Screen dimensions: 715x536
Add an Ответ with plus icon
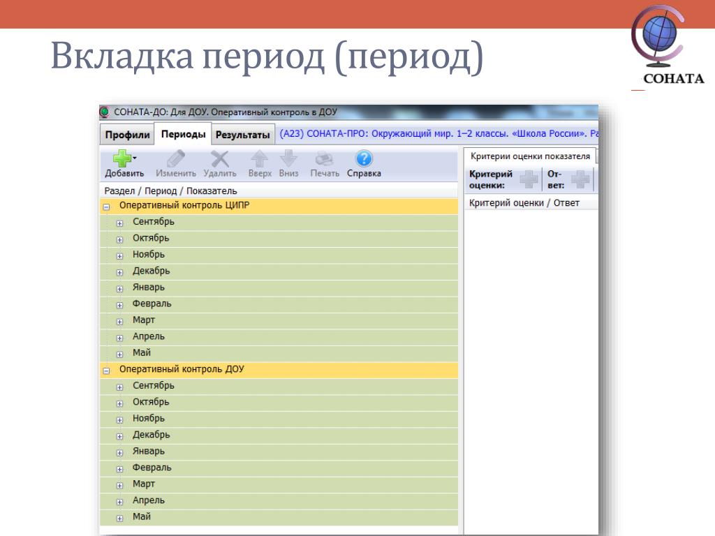(x=580, y=179)
